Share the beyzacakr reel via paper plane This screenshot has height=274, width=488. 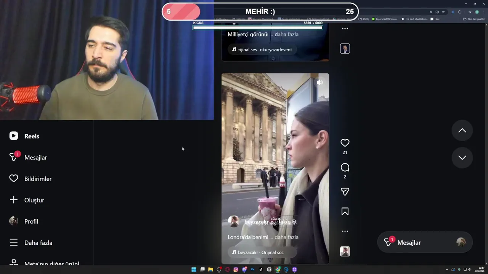pos(345,191)
